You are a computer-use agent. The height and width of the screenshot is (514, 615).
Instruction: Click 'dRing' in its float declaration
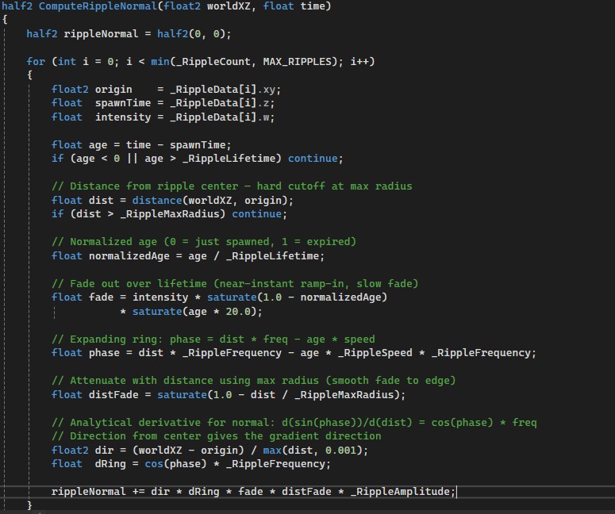pyautogui.click(x=110, y=464)
